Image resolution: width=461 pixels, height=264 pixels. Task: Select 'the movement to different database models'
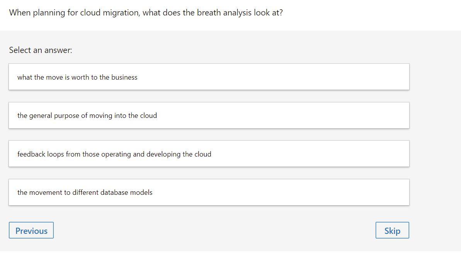click(209, 192)
